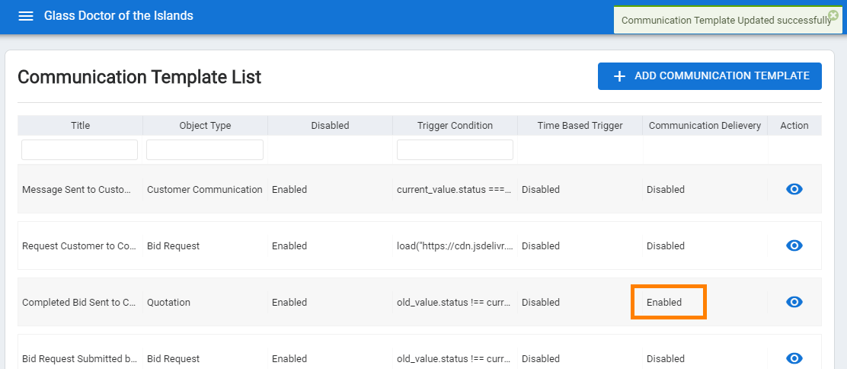This screenshot has height=369, width=847.
Task: Click the Communication Template List heading
Action: point(139,77)
